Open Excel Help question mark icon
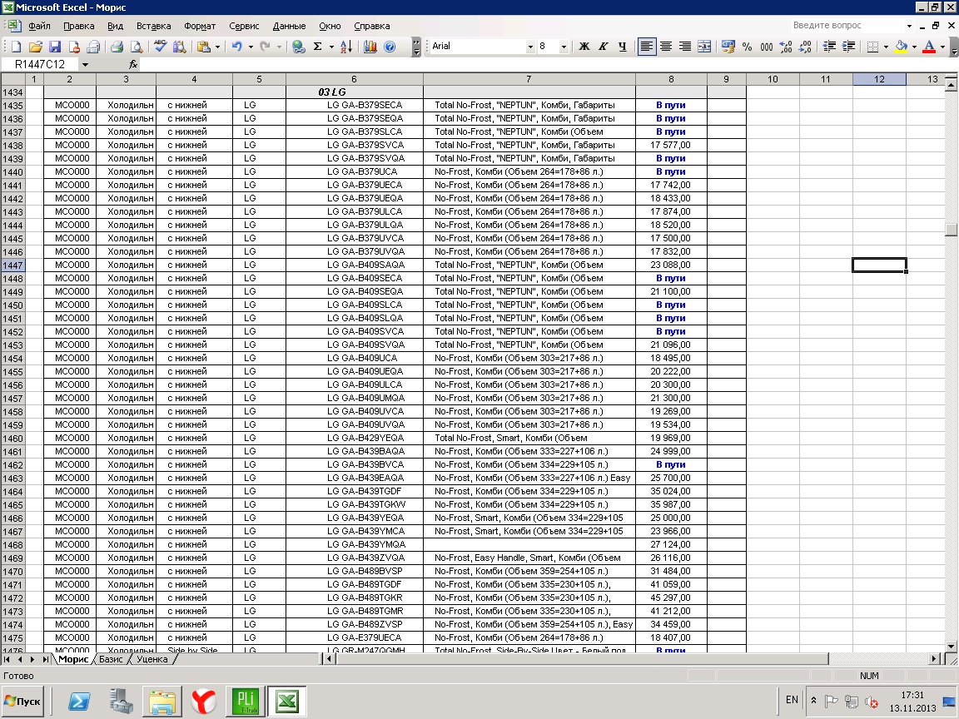 click(x=390, y=47)
